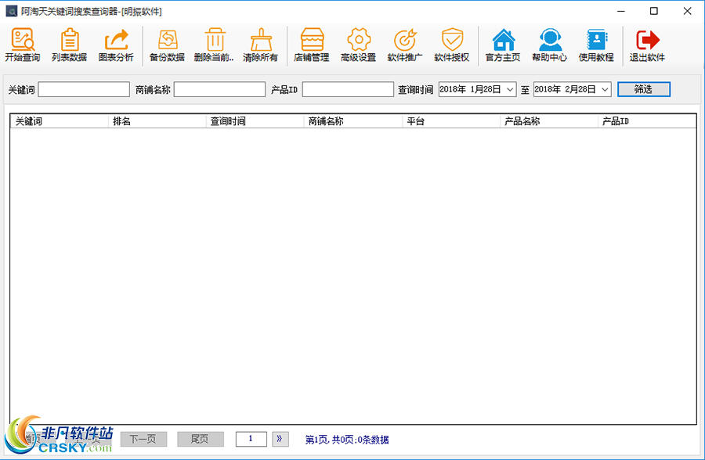This screenshot has height=460, width=705.
Task: Click the 退出软件 exit software icon
Action: click(x=648, y=45)
